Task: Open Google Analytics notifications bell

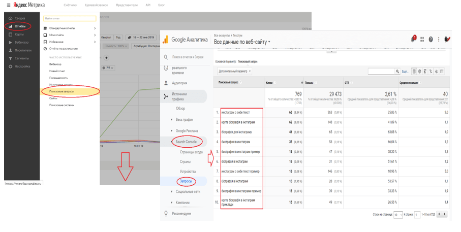Action: pos(413,39)
